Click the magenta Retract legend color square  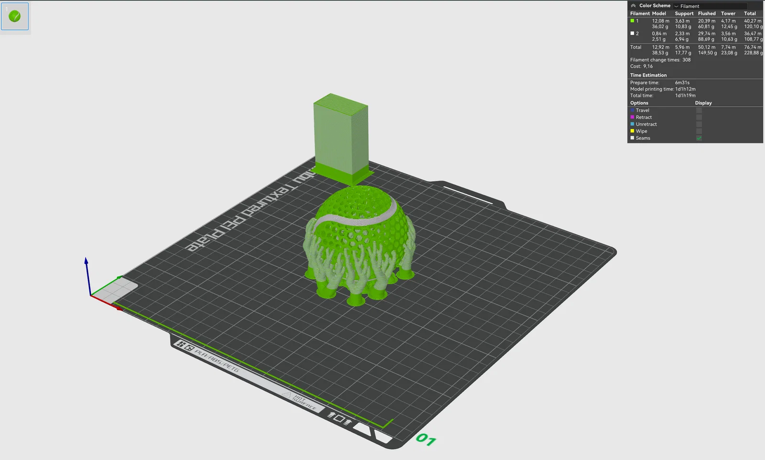[x=632, y=117]
